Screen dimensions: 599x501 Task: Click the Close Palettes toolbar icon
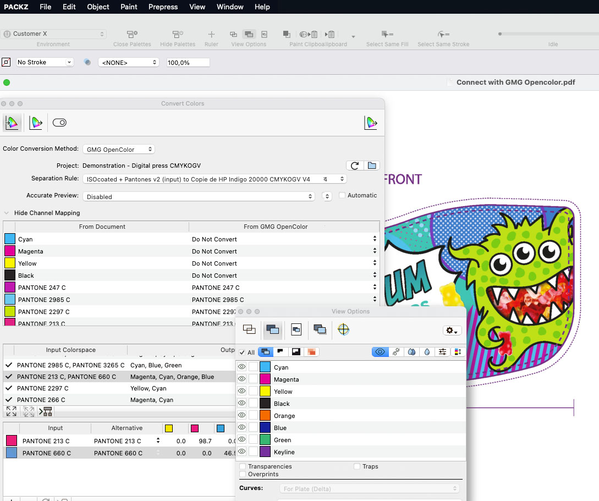click(132, 34)
